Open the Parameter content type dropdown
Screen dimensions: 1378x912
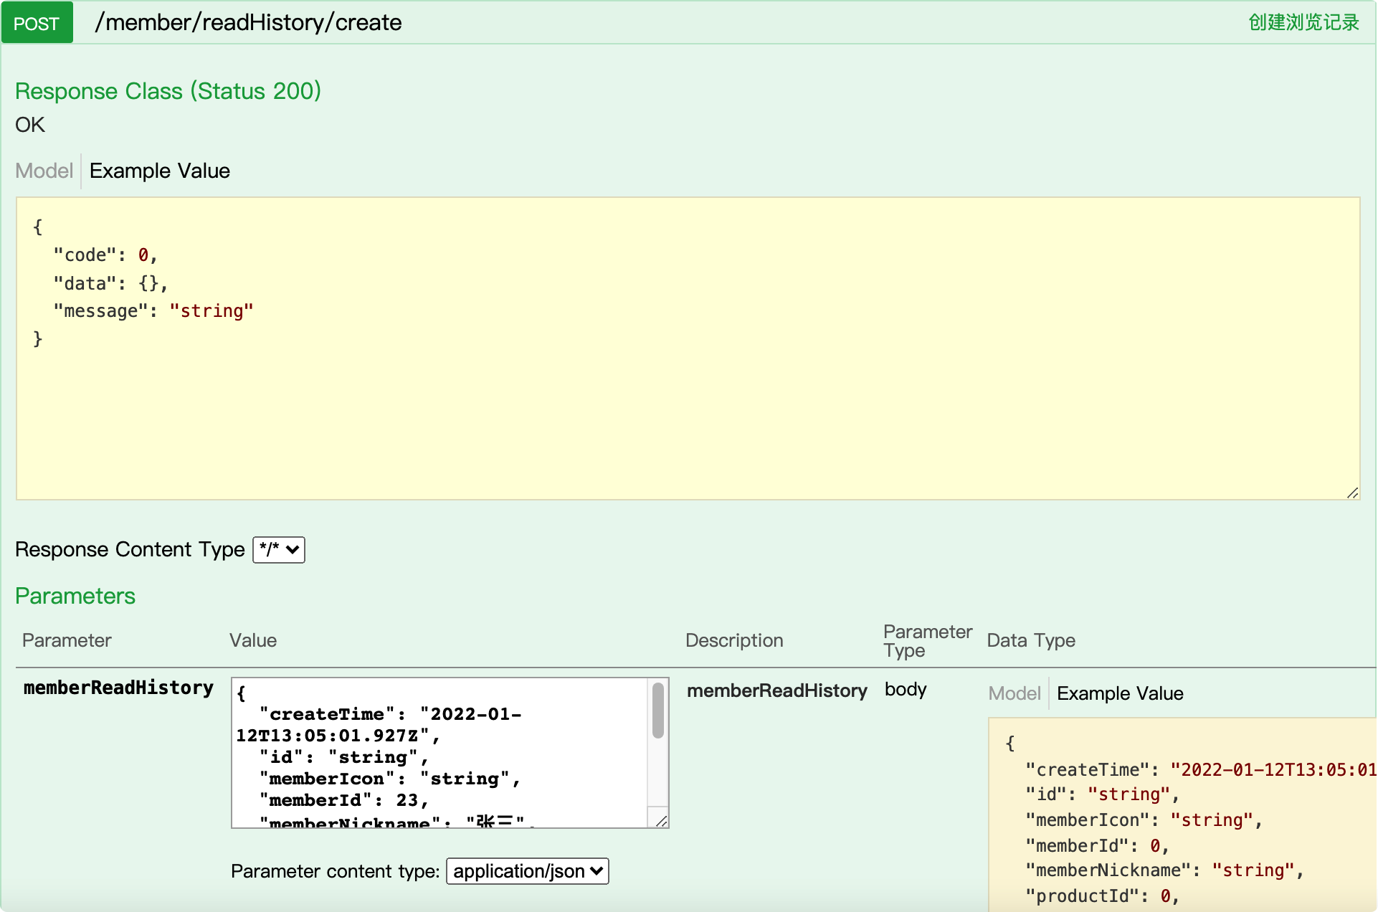[527, 871]
